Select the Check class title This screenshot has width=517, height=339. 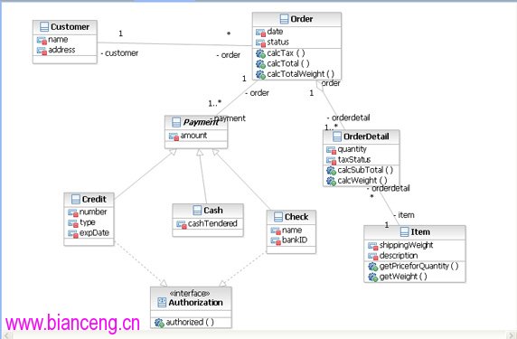pos(296,217)
